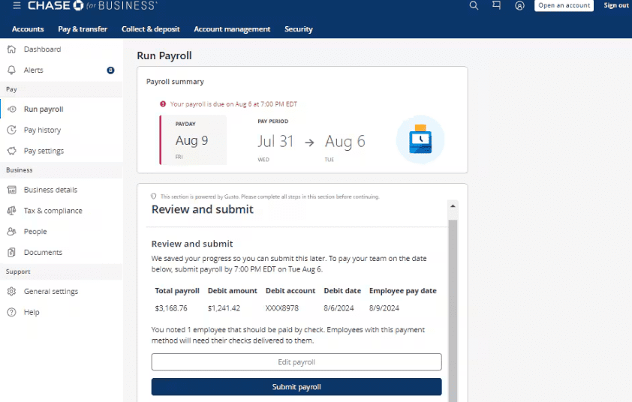Open the Accounts menu
632x402 pixels.
click(28, 29)
